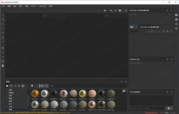The height and width of the screenshot is (114, 179).
Task: Expand the settings dropdown in Texture Set list
Action: 169,15
